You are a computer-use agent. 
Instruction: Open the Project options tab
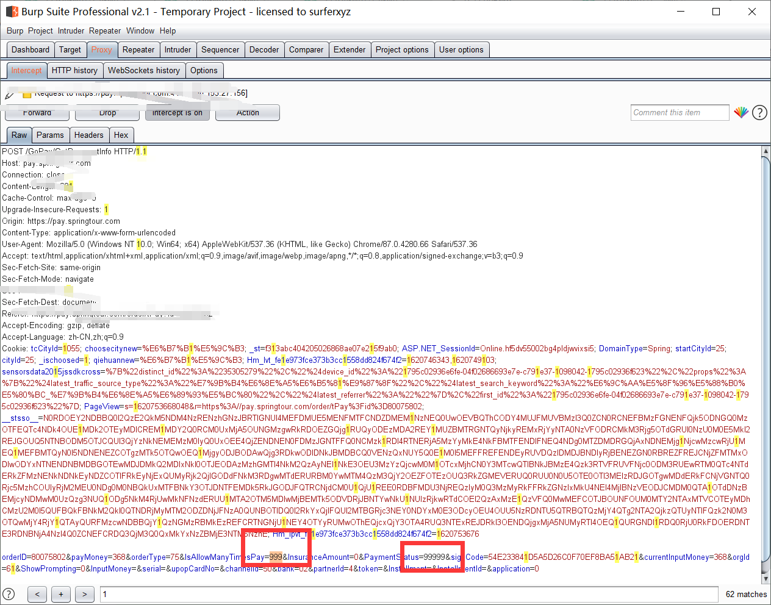[402, 50]
